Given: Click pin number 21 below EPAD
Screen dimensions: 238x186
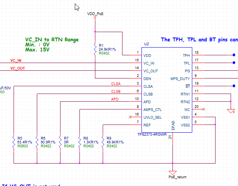Looking at the screenshot, I should [x=170, y=137].
